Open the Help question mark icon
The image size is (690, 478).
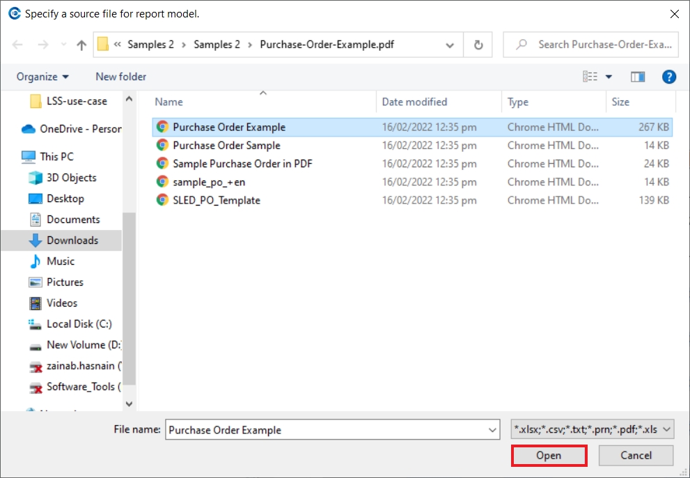pos(669,77)
